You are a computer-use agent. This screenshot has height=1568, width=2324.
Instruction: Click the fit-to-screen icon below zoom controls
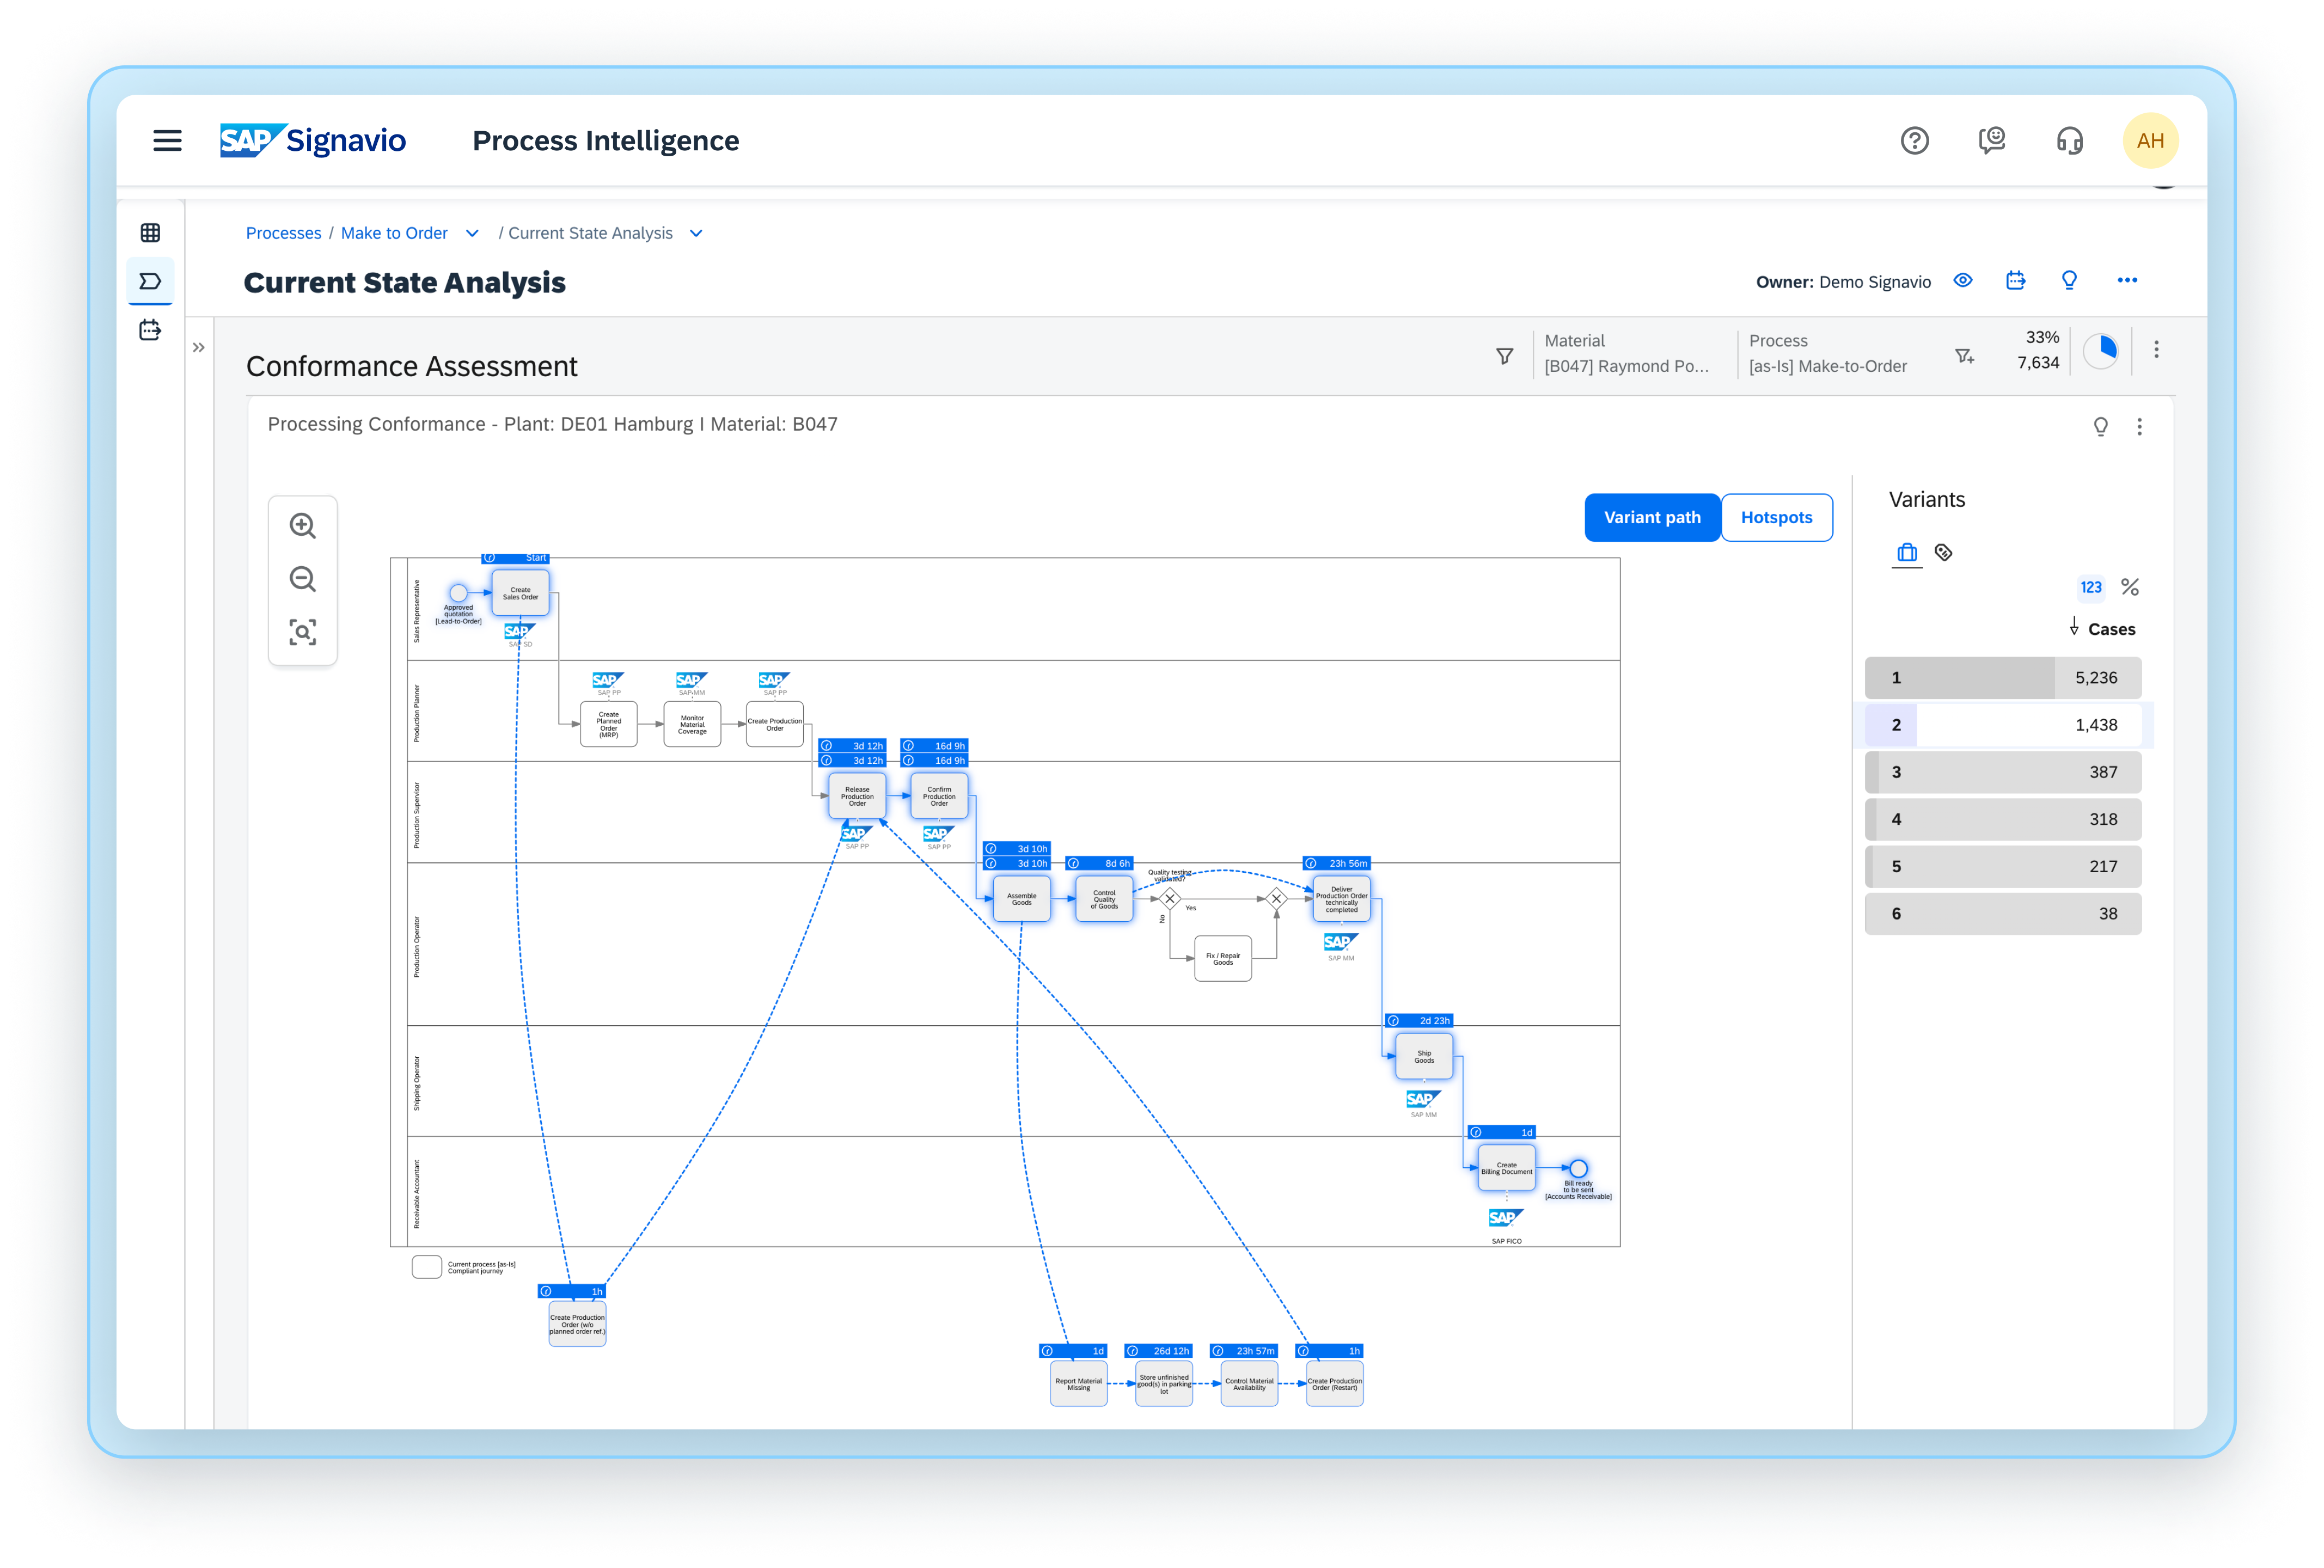303,633
